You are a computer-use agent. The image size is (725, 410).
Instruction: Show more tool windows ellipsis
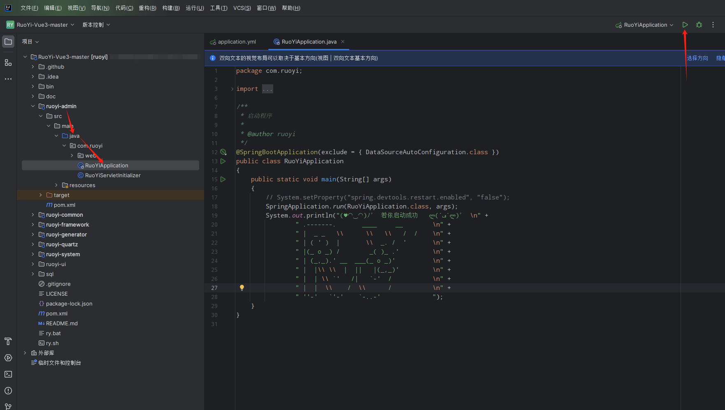(8, 79)
